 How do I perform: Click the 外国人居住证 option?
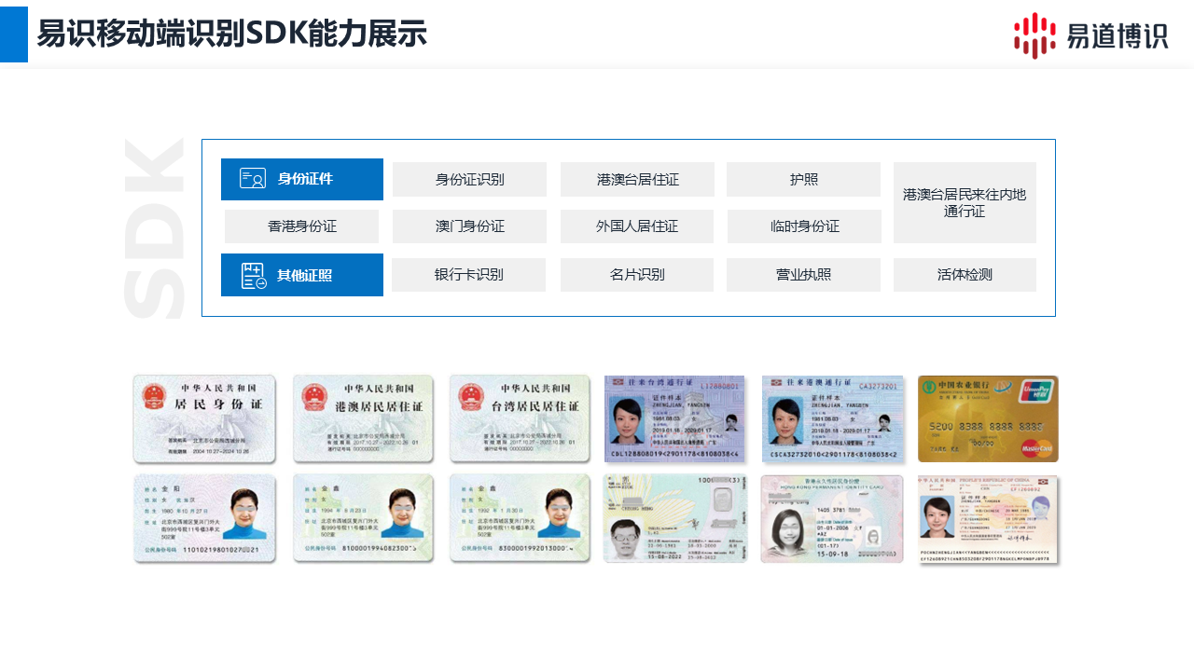(636, 226)
